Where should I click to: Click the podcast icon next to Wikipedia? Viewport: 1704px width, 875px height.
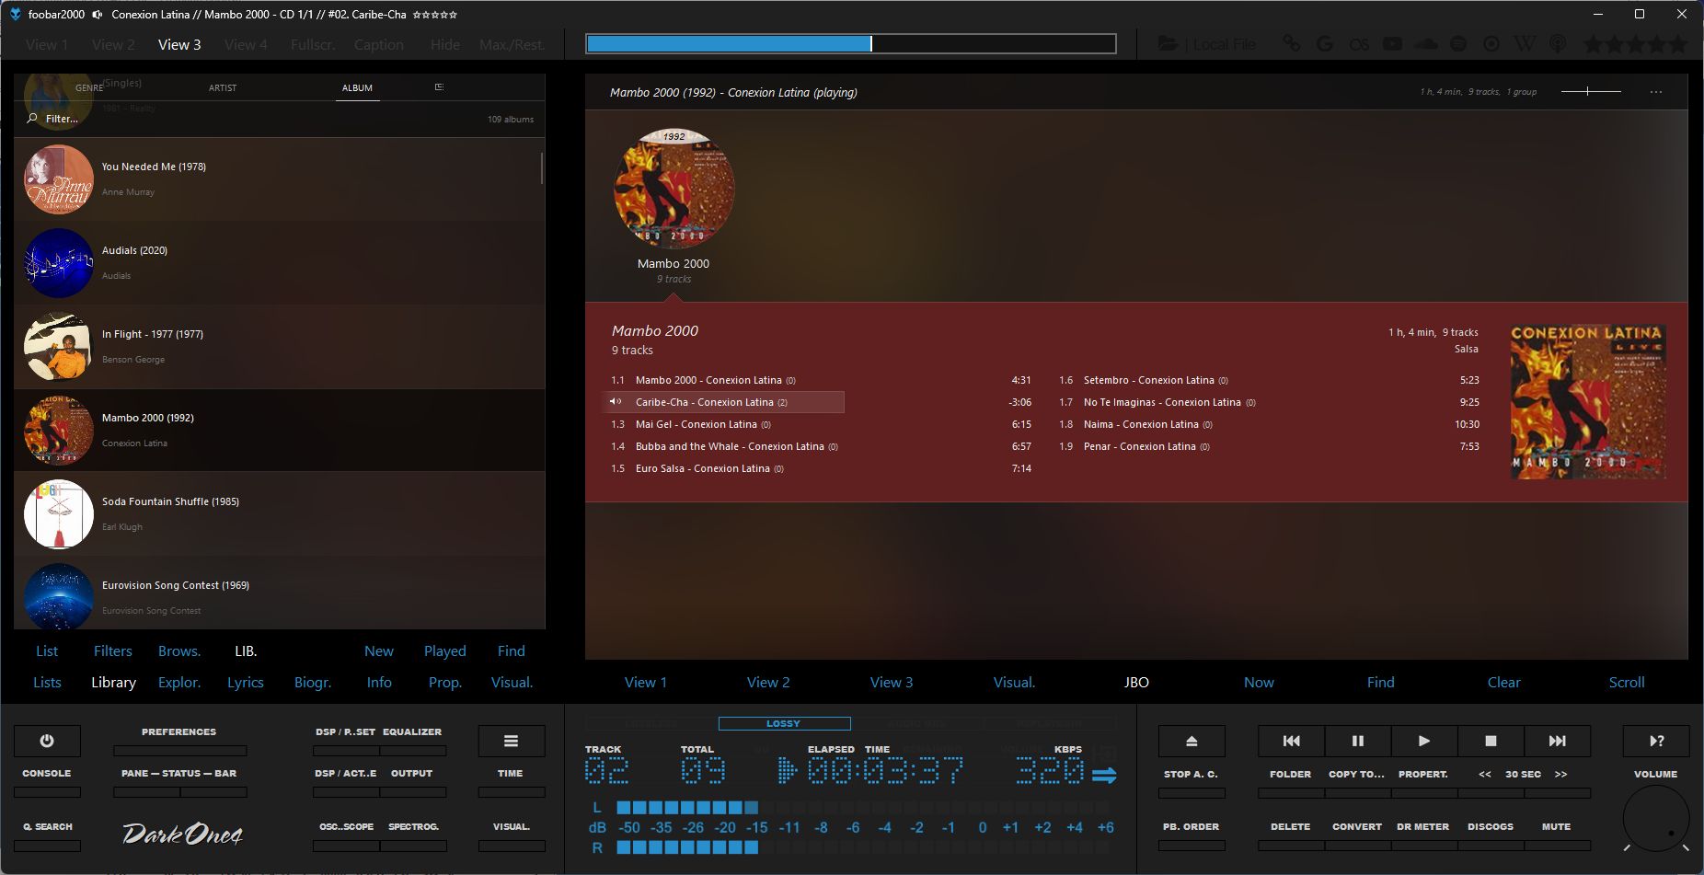click(x=1558, y=43)
